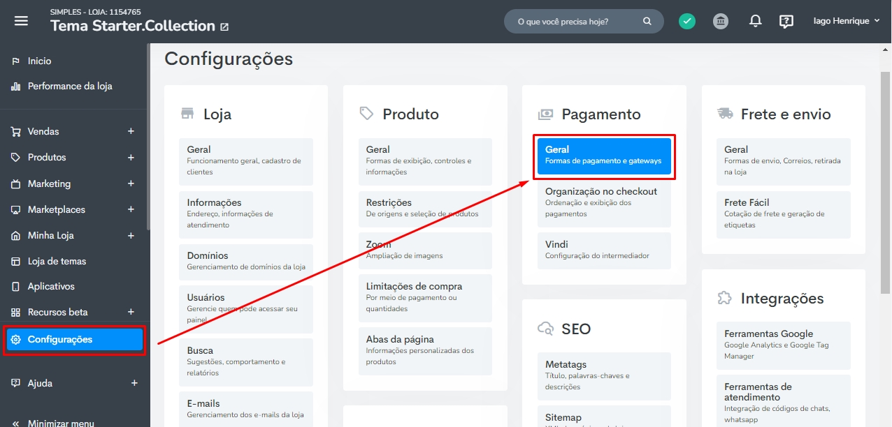Open Frete Fácil shipping settings

click(x=783, y=213)
